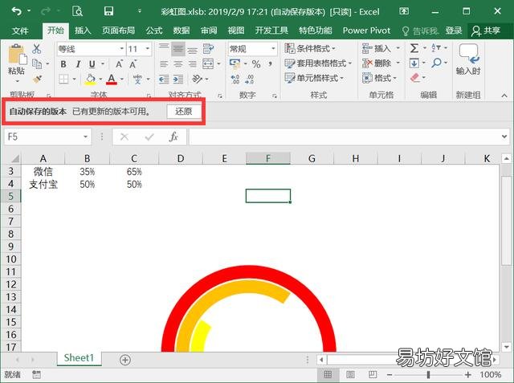Open the font size dropdown showing 11
The width and height of the screenshot is (514, 383).
click(x=148, y=49)
